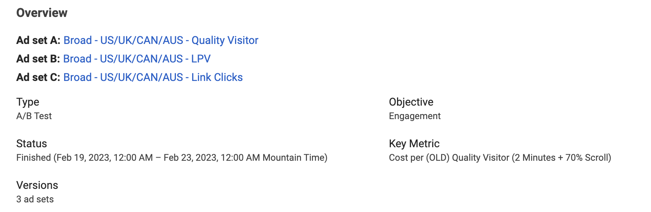Open the Broad US/UK/CAN/AUS LPV ad set
Image resolution: width=651 pixels, height=212 pixels.
point(137,59)
